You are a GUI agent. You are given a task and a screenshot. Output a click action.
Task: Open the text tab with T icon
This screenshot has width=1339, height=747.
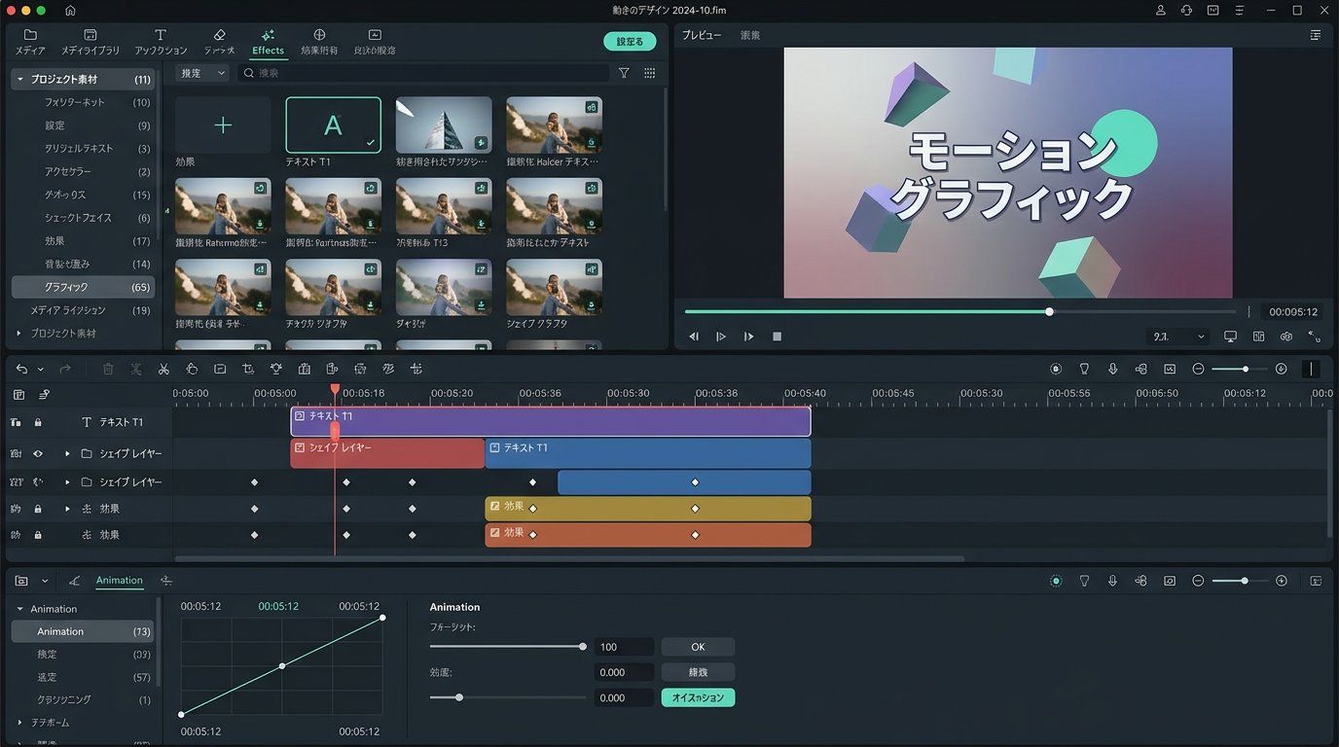pos(161,42)
